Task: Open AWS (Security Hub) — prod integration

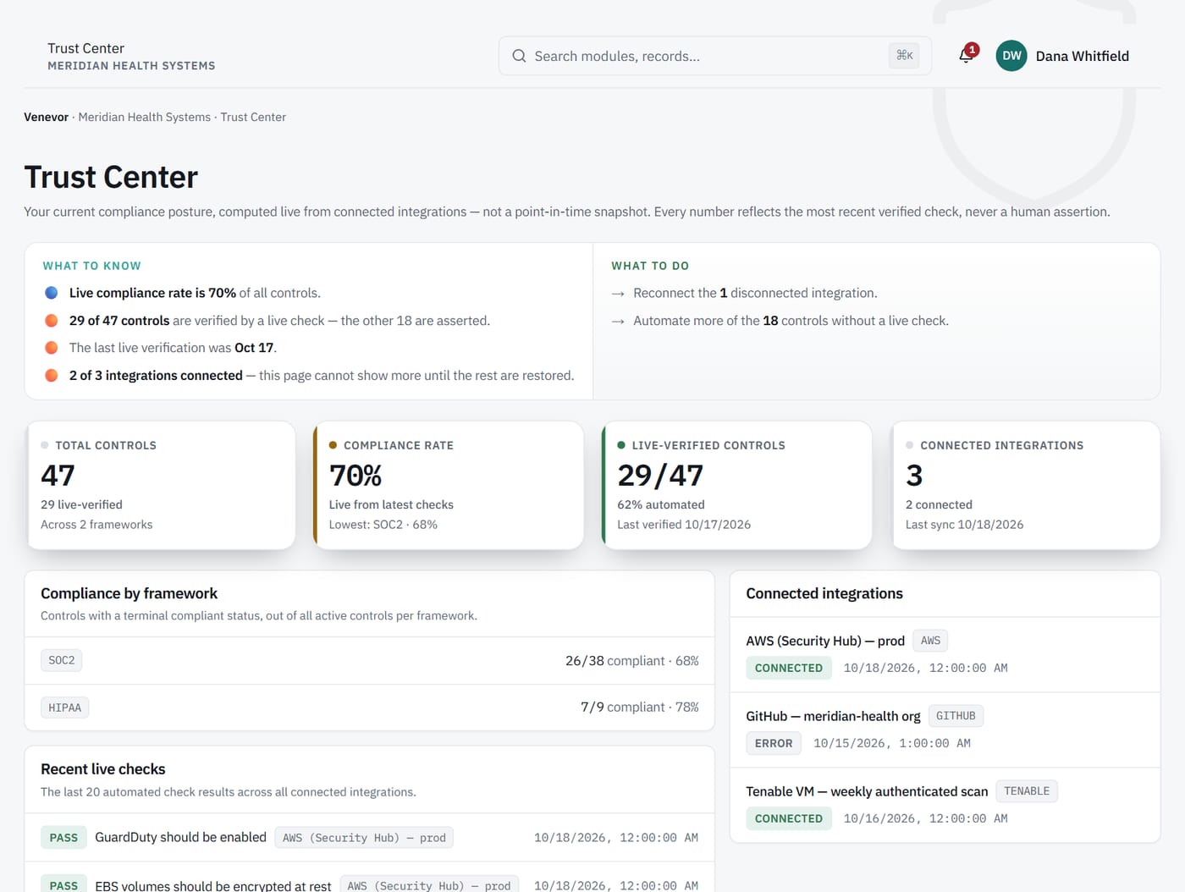Action: [825, 641]
